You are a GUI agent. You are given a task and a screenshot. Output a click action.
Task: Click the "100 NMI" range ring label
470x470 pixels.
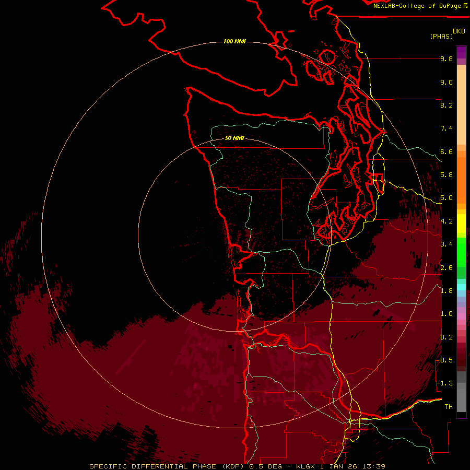(234, 41)
